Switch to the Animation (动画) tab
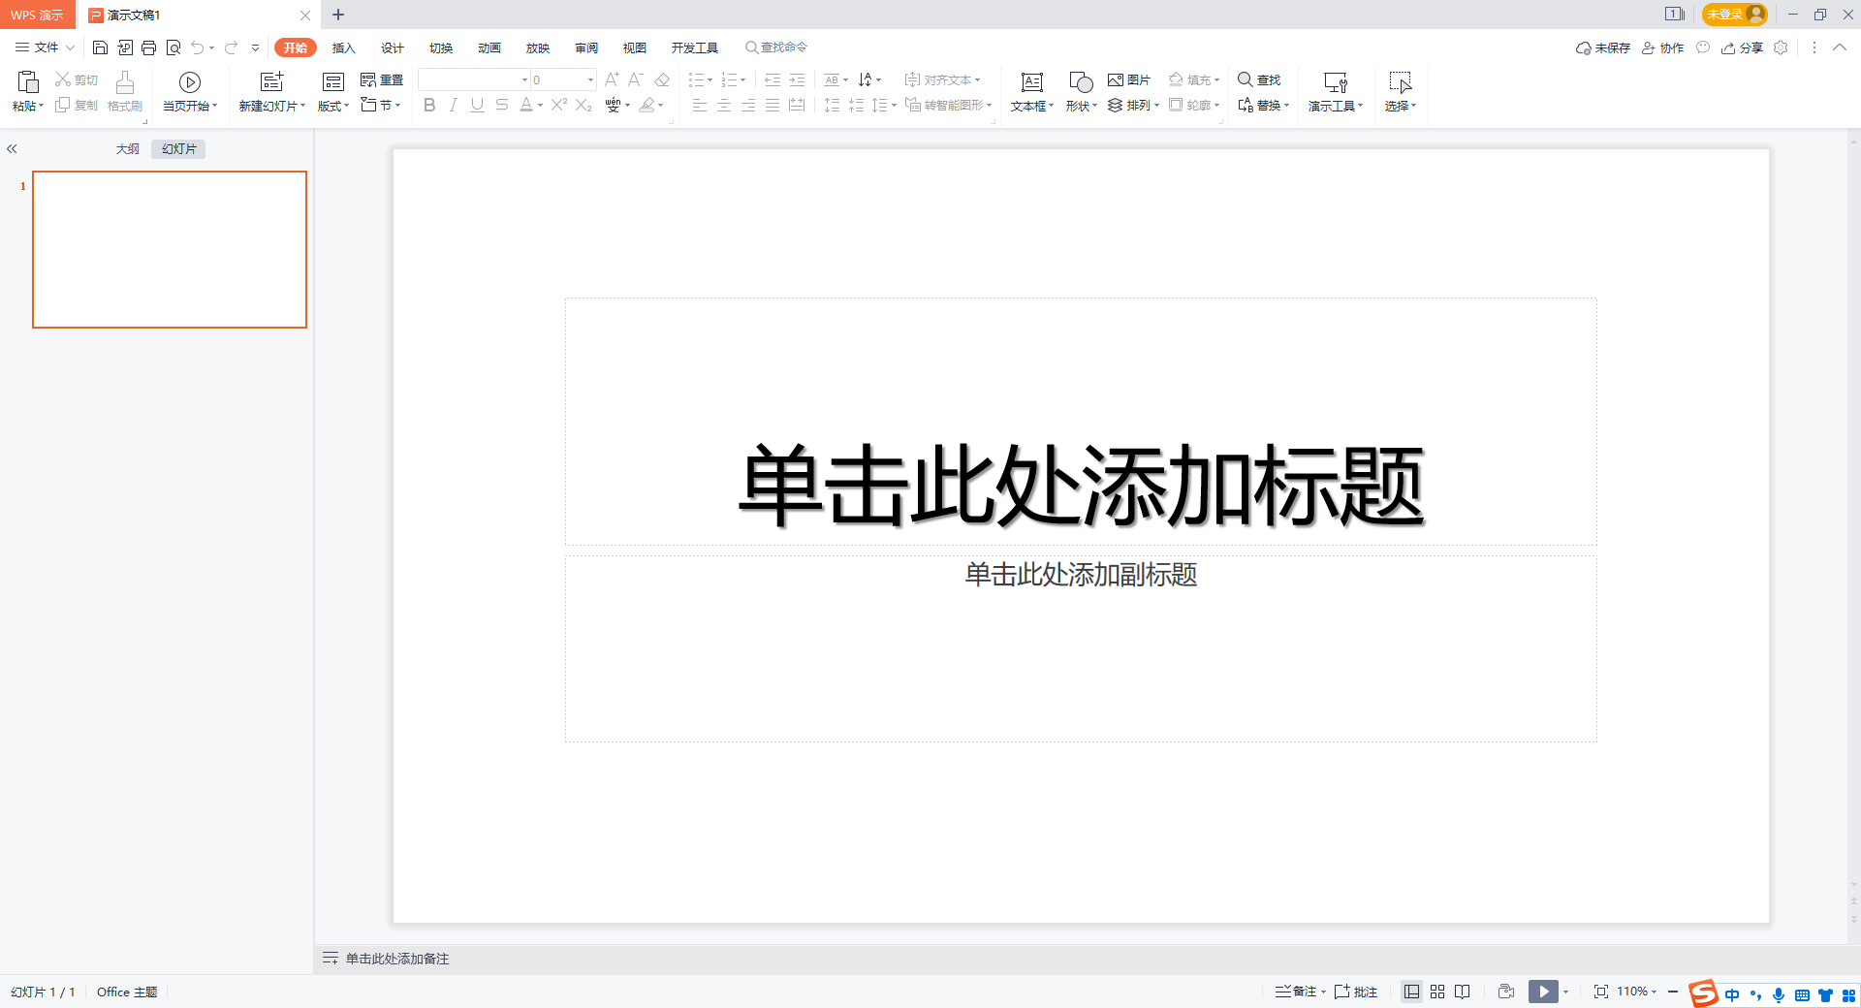The width and height of the screenshot is (1861, 1008). pyautogui.click(x=489, y=47)
